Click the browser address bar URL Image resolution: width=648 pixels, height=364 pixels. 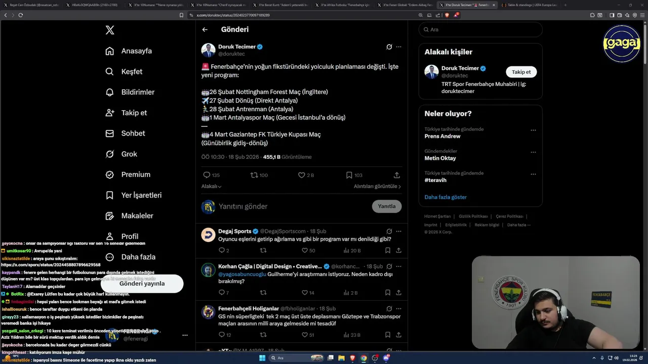tap(233, 15)
